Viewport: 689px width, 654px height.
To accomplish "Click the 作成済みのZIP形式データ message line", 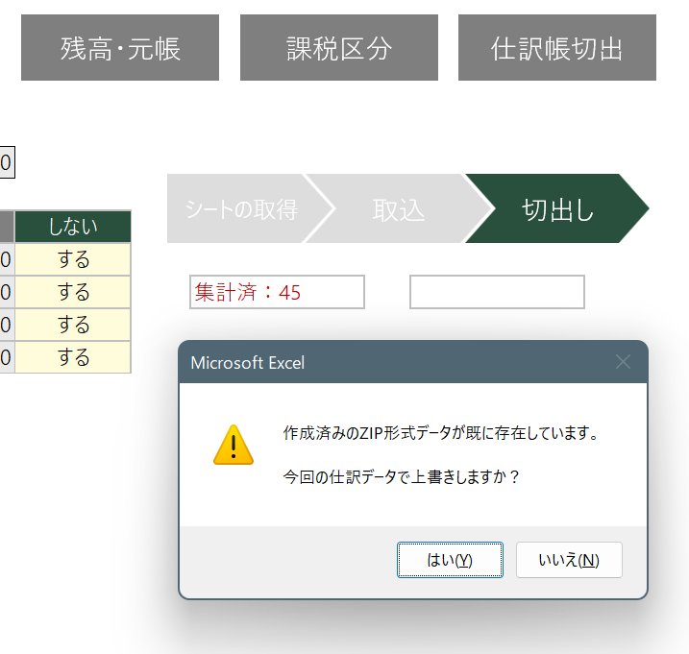I will pyautogui.click(x=441, y=433).
